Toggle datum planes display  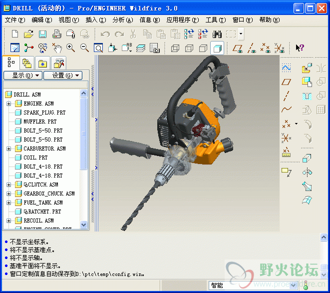point(238,48)
